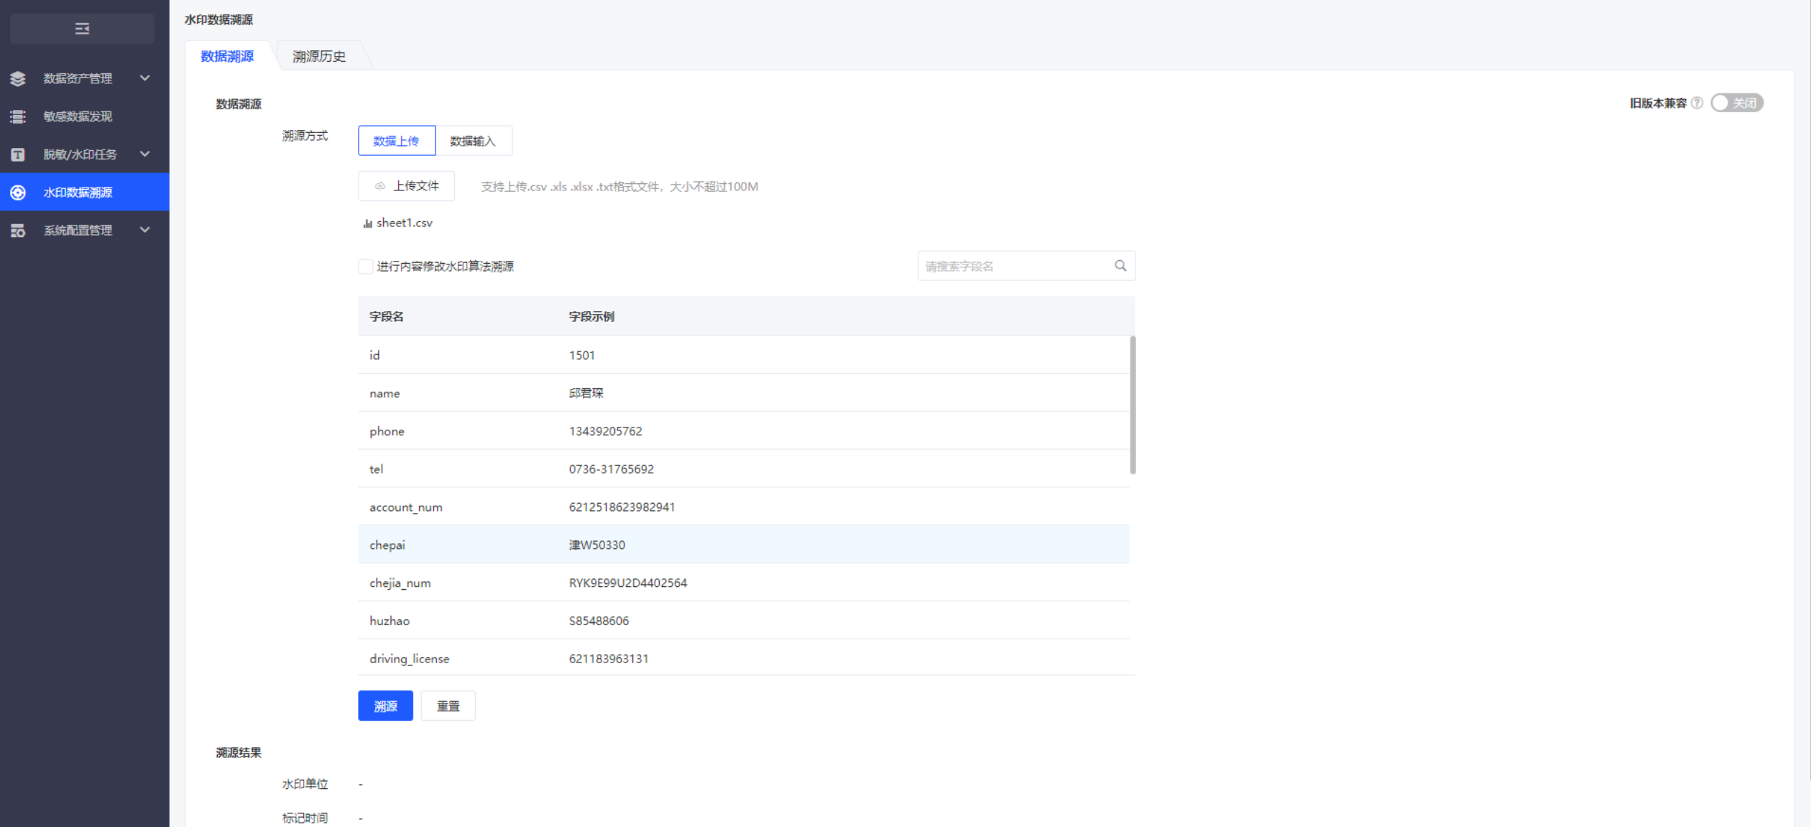Select the huzhao field row
The height and width of the screenshot is (827, 1811).
(744, 621)
